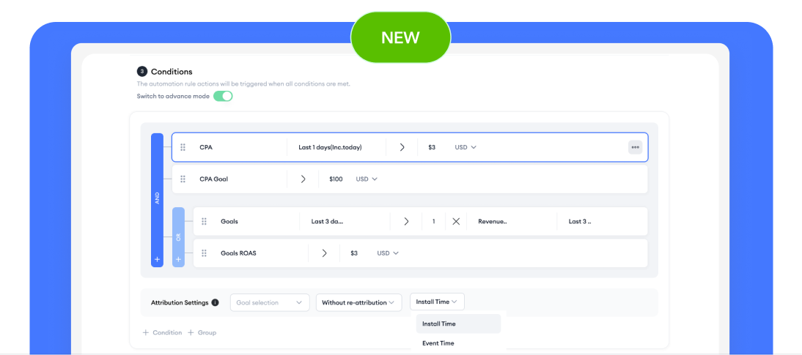Click the $100 value field in CPA Goal

pos(336,179)
